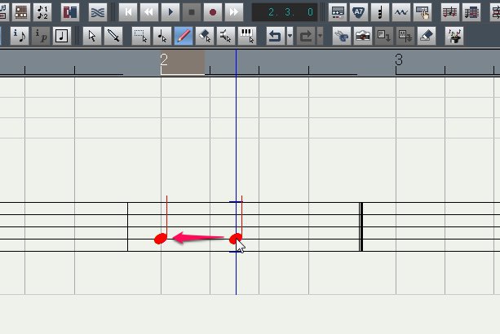Open the A7 chord badge icon
The width and height of the screenshot is (500, 334).
point(359,12)
